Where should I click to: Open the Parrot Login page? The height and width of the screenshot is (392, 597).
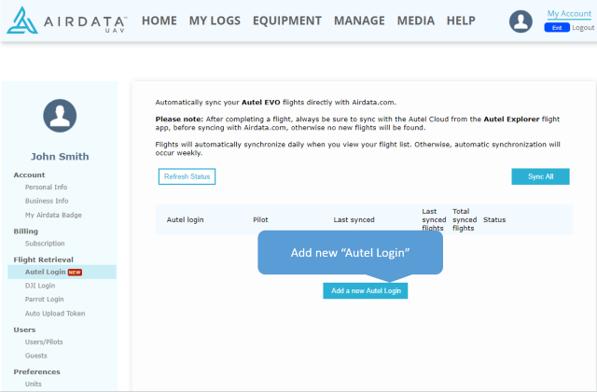click(x=44, y=300)
